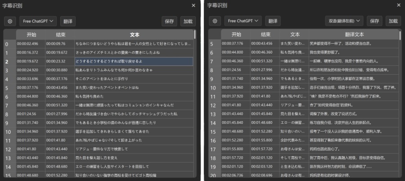405x181 pixels.
Task: Click 文本 column header in right table
Action: (x=294, y=34)
